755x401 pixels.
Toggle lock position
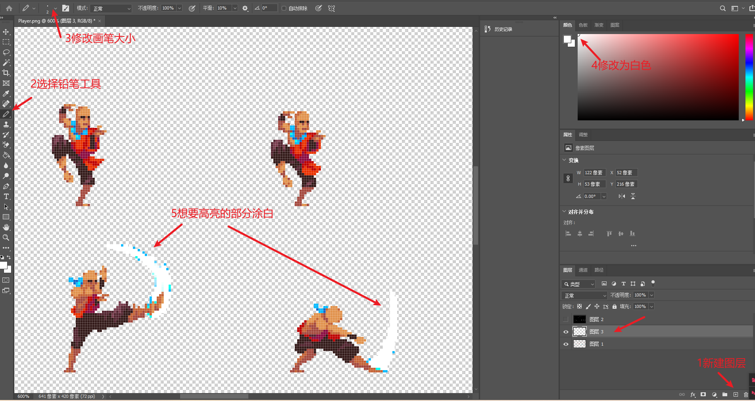(597, 306)
